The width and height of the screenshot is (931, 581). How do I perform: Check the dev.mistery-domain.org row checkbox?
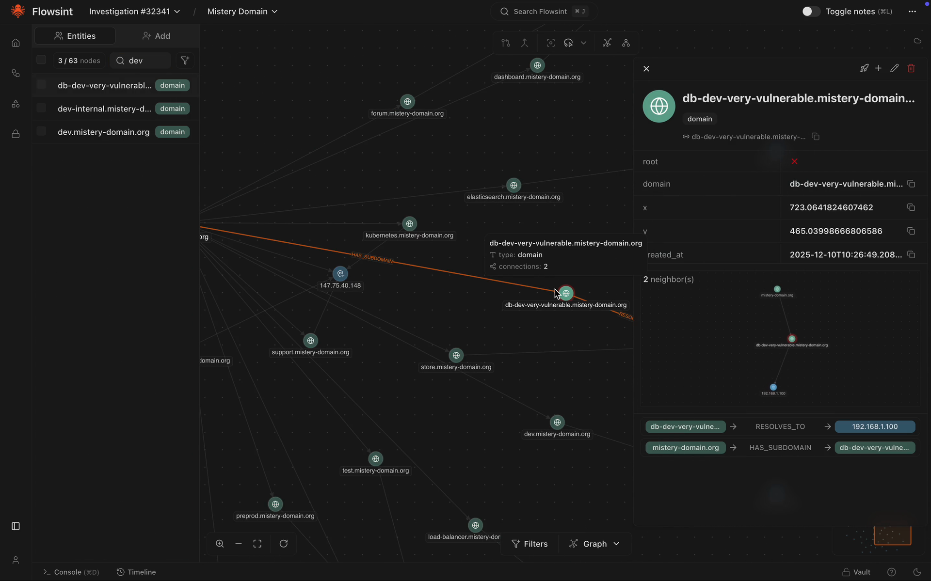(x=41, y=131)
